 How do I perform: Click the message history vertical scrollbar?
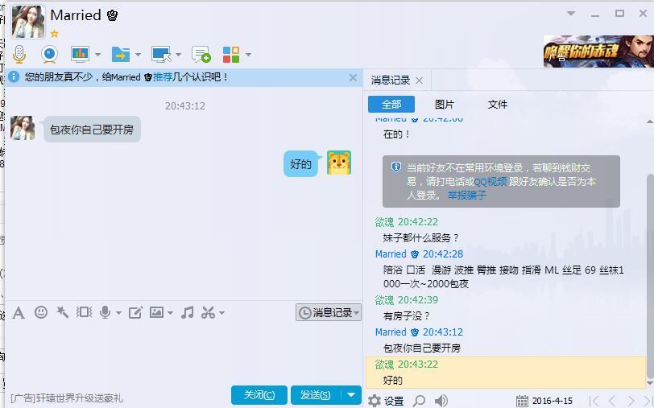click(650, 275)
